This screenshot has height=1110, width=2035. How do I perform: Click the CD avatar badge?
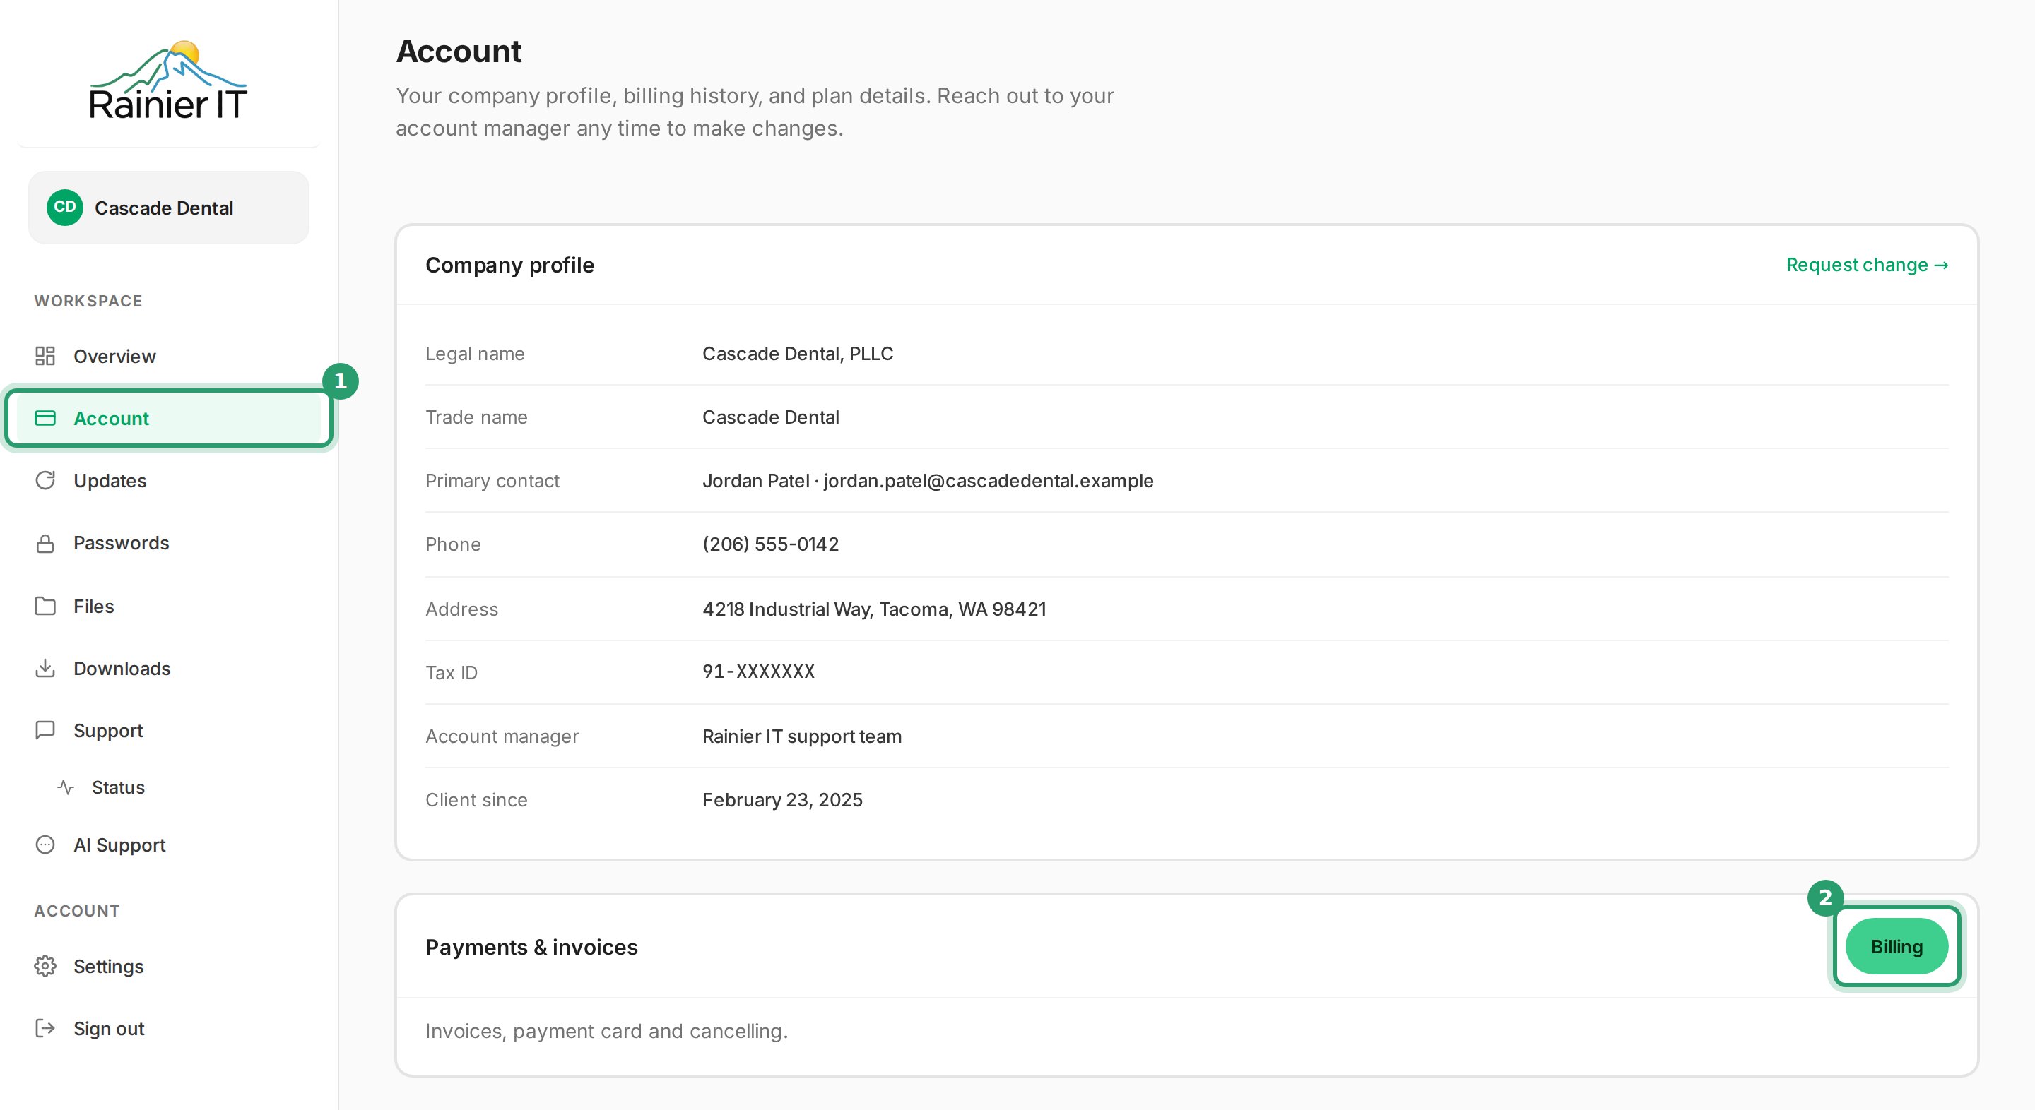point(65,208)
